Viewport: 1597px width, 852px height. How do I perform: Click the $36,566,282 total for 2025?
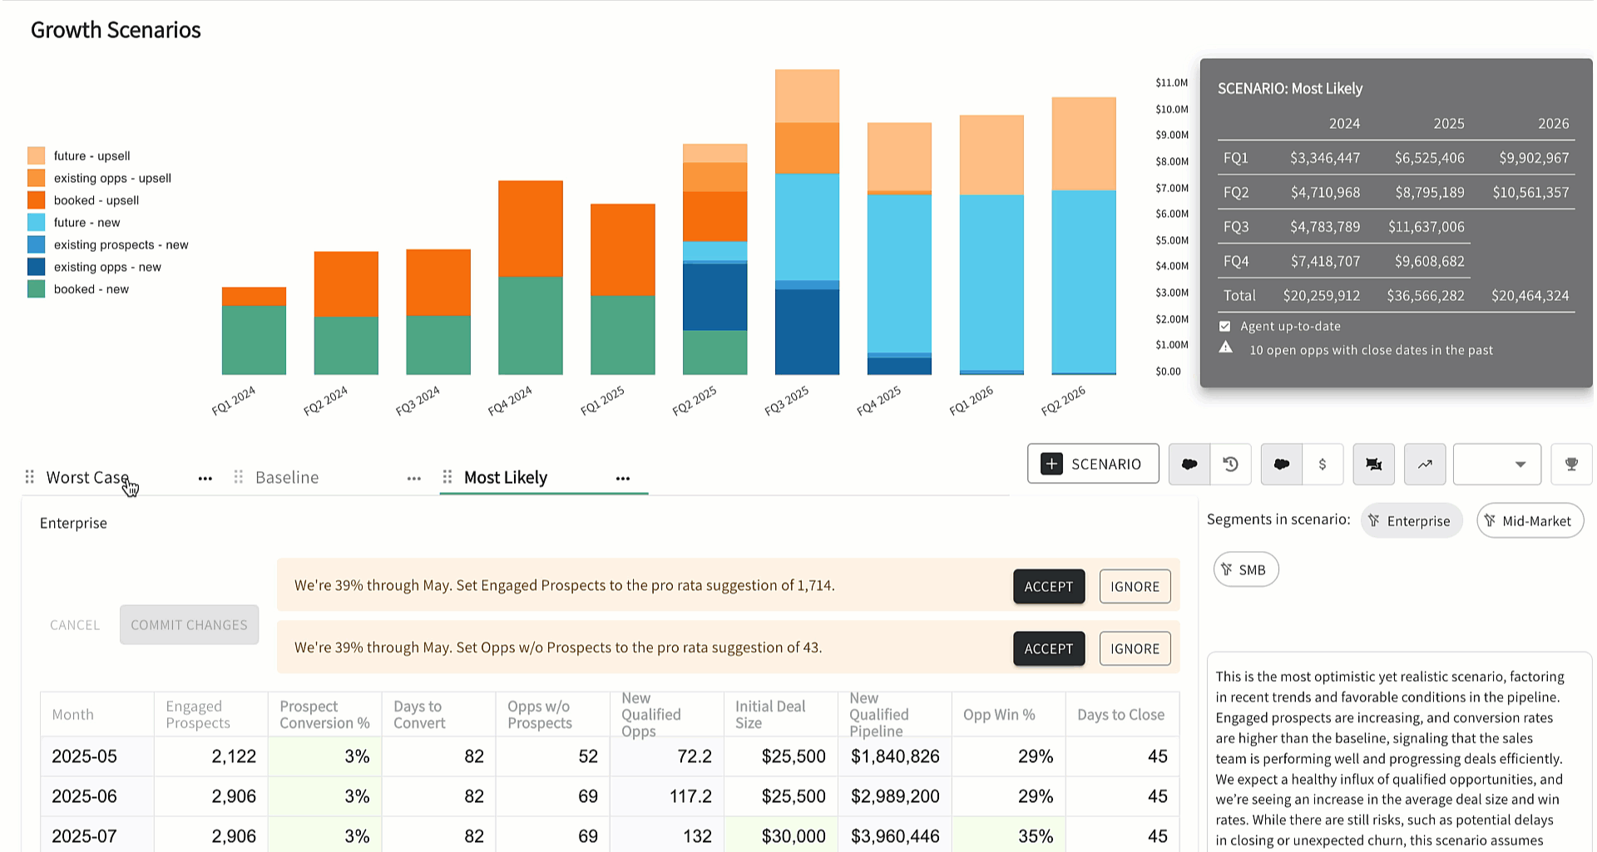pos(1426,295)
